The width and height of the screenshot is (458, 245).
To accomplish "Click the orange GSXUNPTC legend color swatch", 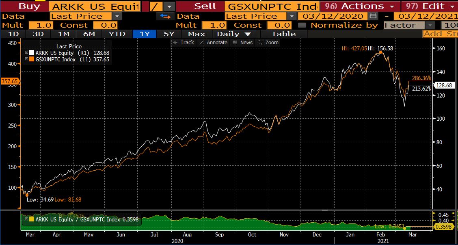I will pyautogui.click(x=32, y=59).
